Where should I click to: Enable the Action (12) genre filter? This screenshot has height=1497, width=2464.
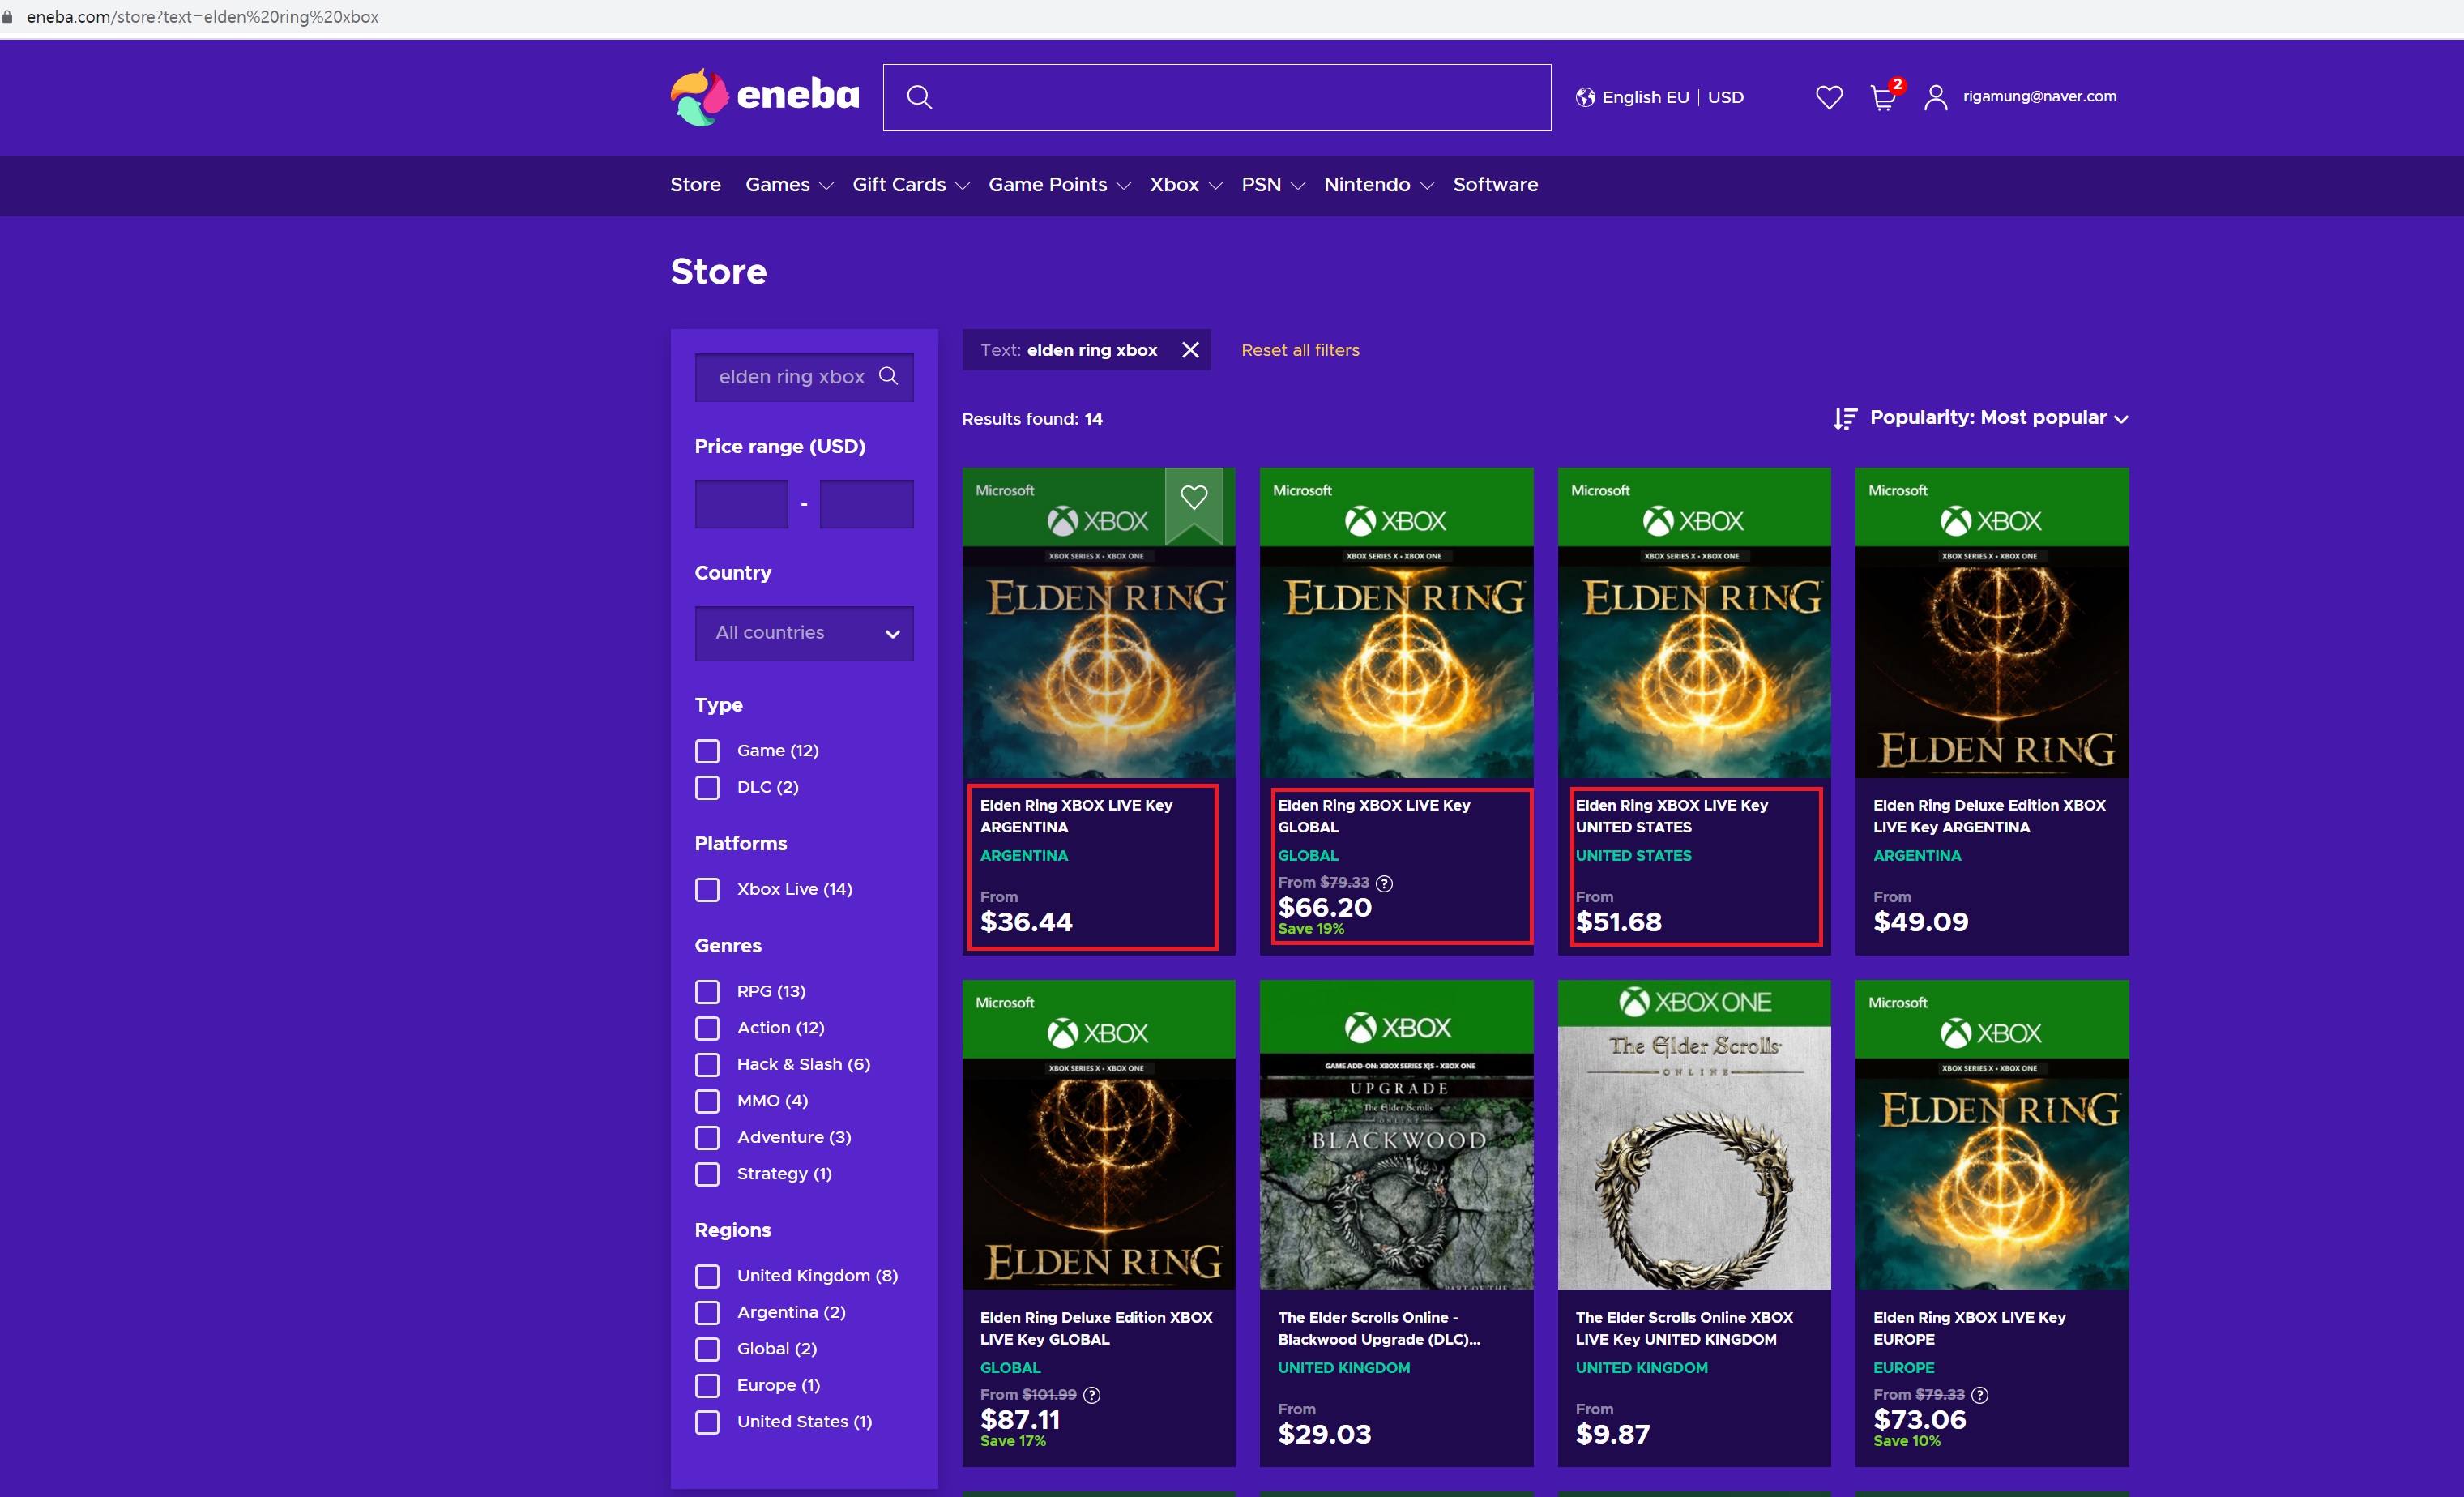(x=707, y=1028)
